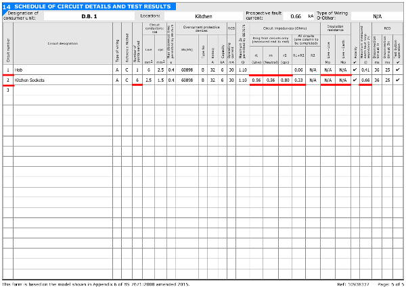
Task: Select the empty circuit row number 3
Action: click(7, 90)
